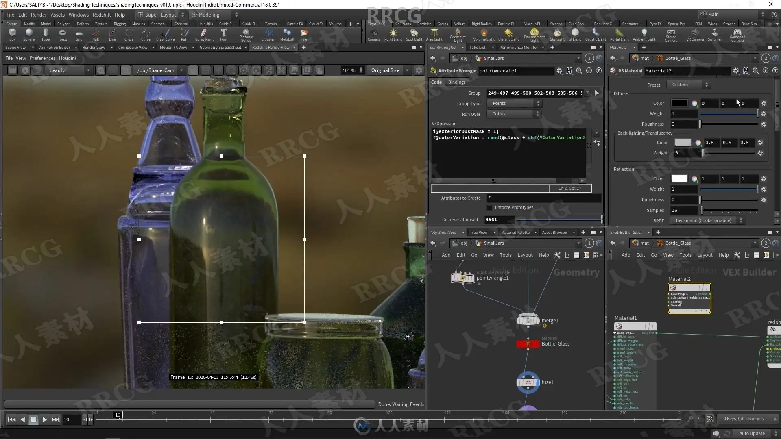Screen dimensions: 781x439
Task: Open Preferences in Redshift RenderView
Action: [x=42, y=58]
